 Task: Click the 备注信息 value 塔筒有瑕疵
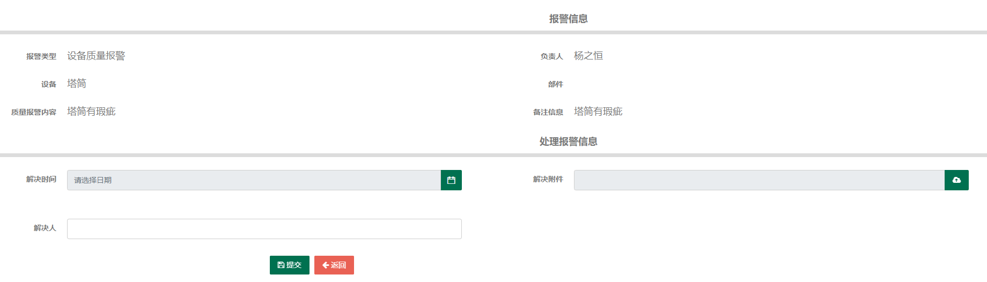598,112
